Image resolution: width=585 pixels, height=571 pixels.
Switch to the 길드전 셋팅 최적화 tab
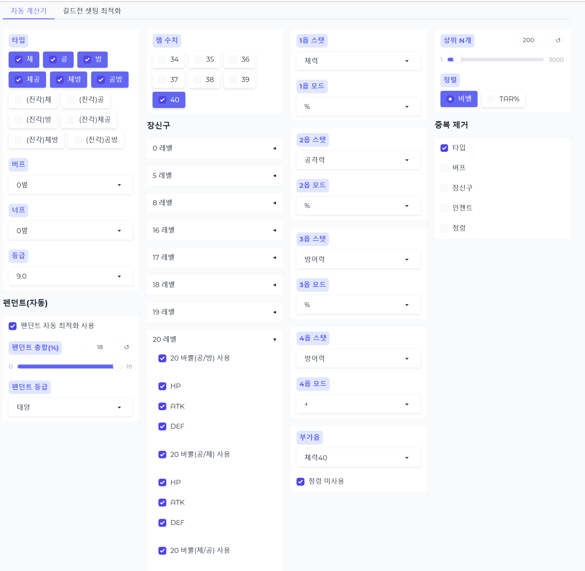92,11
